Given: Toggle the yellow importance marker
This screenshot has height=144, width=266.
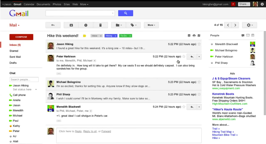Looking at the screenshot, I should pos(84,36).
